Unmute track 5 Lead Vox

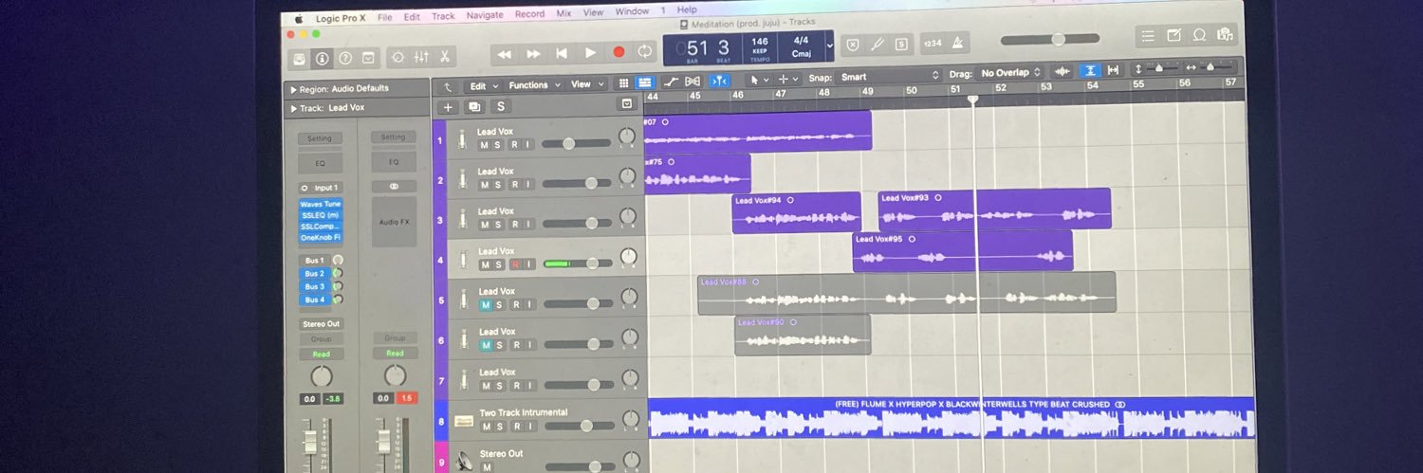486,305
